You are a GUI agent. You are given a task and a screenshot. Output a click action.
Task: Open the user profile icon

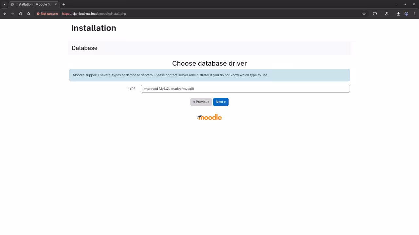tap(406, 14)
